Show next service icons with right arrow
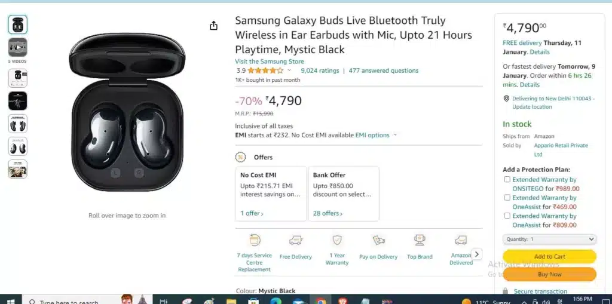This screenshot has height=304, width=612. tap(476, 254)
